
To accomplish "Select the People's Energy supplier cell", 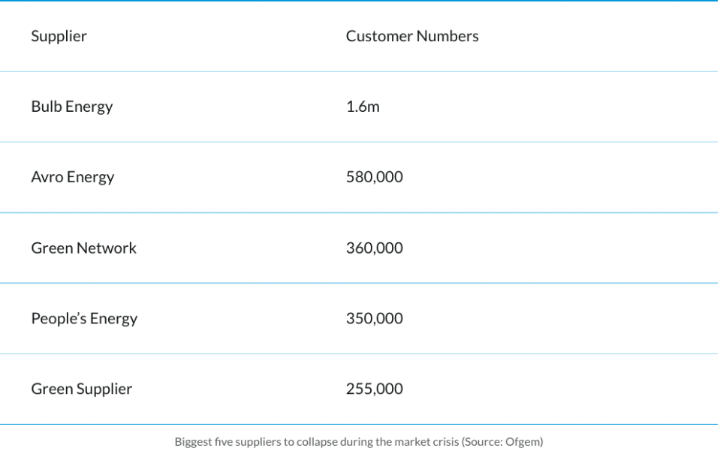I will [x=84, y=318].
